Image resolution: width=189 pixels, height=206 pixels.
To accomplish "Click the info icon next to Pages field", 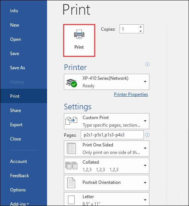I will (x=147, y=135).
